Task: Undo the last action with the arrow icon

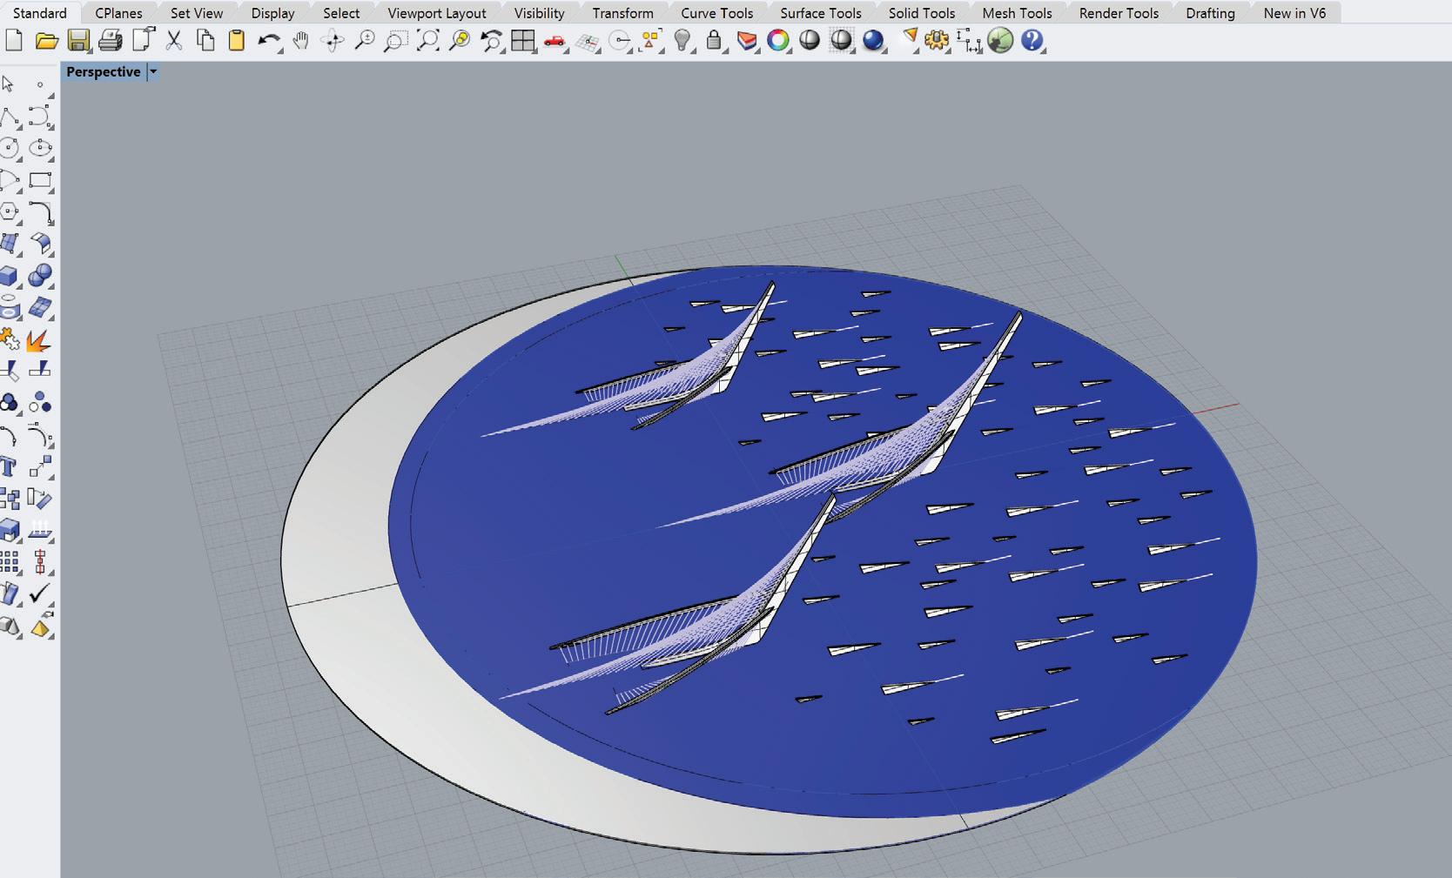Action: coord(269,40)
